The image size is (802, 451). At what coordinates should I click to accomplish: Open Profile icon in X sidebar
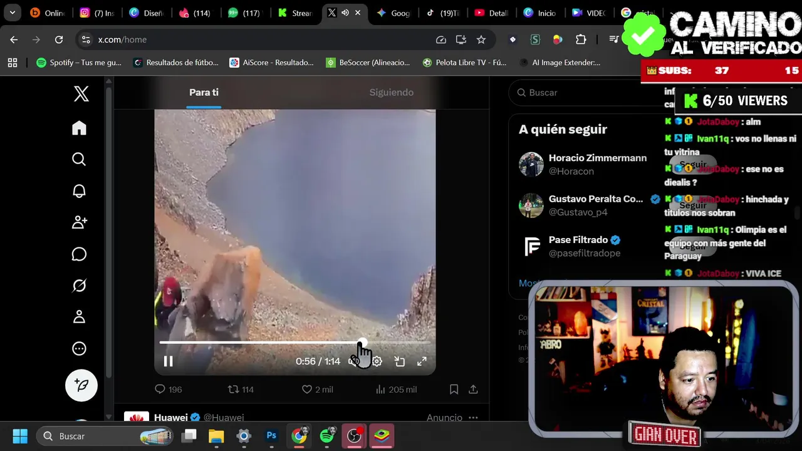click(79, 317)
